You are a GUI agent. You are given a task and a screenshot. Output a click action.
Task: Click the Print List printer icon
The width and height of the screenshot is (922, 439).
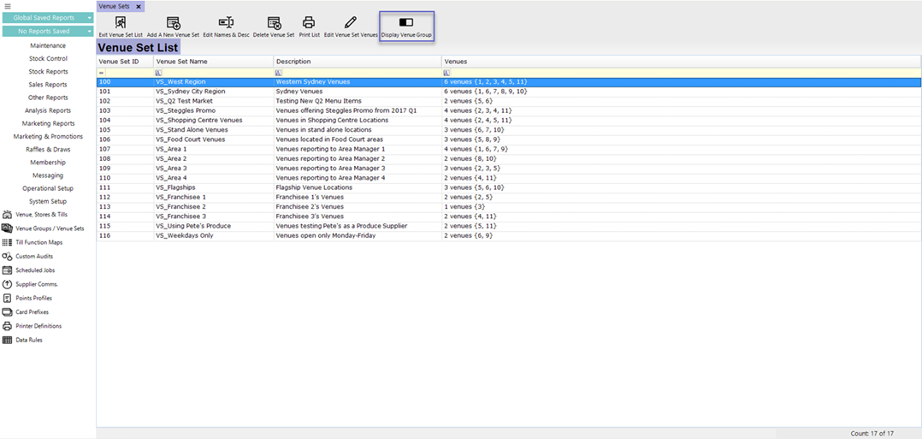click(309, 23)
